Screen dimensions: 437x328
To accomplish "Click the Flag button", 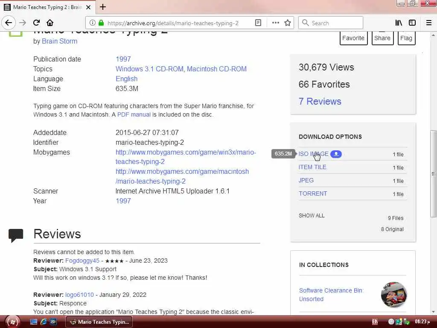I will point(406,38).
